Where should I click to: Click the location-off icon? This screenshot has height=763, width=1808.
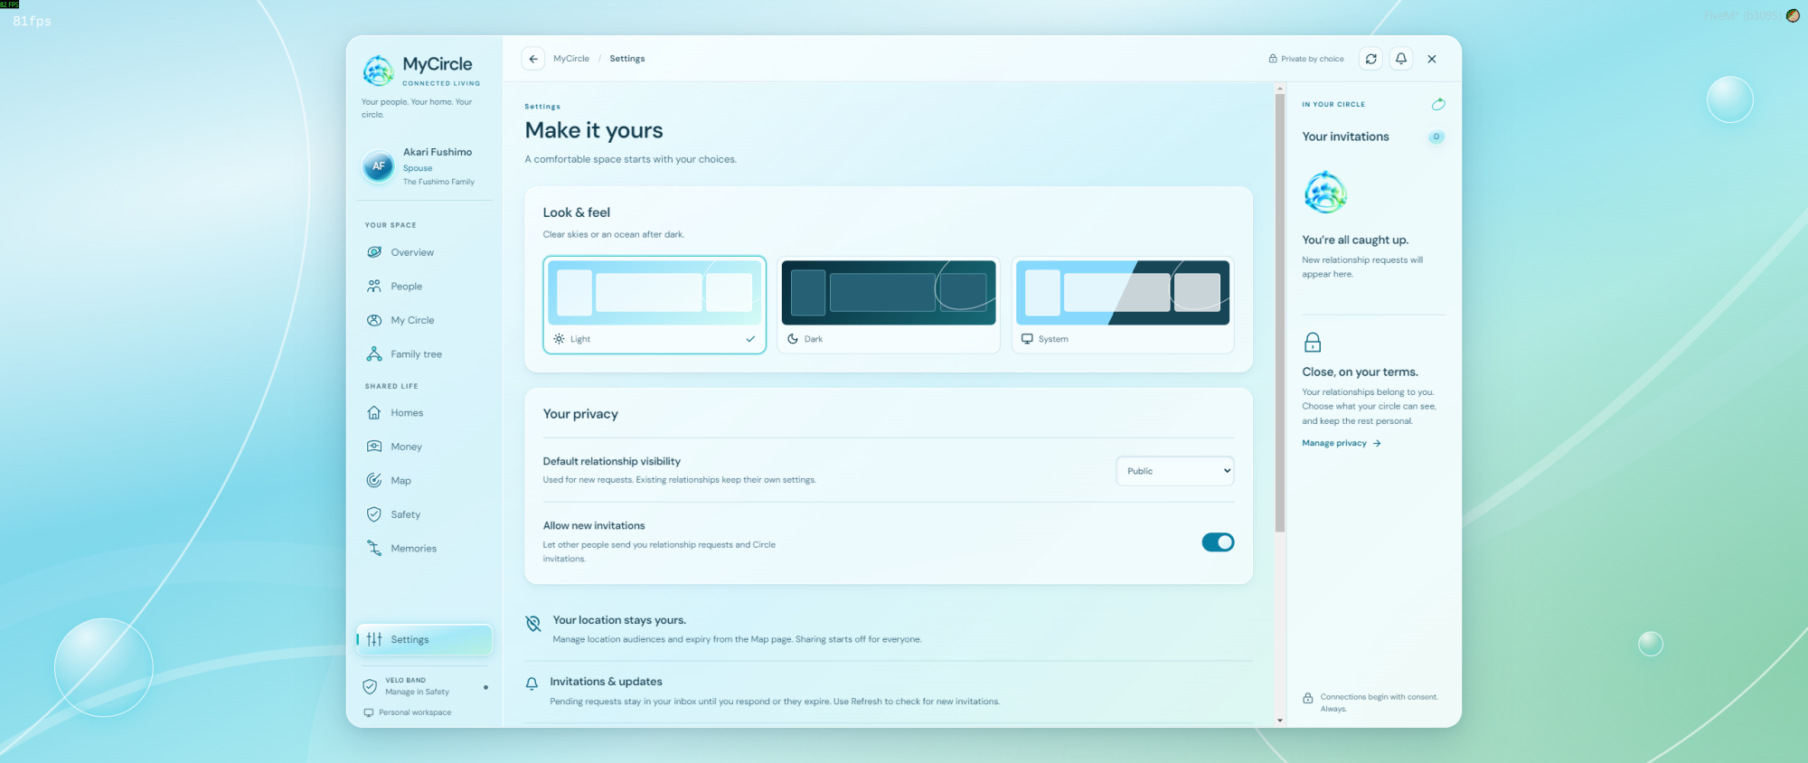tap(533, 623)
